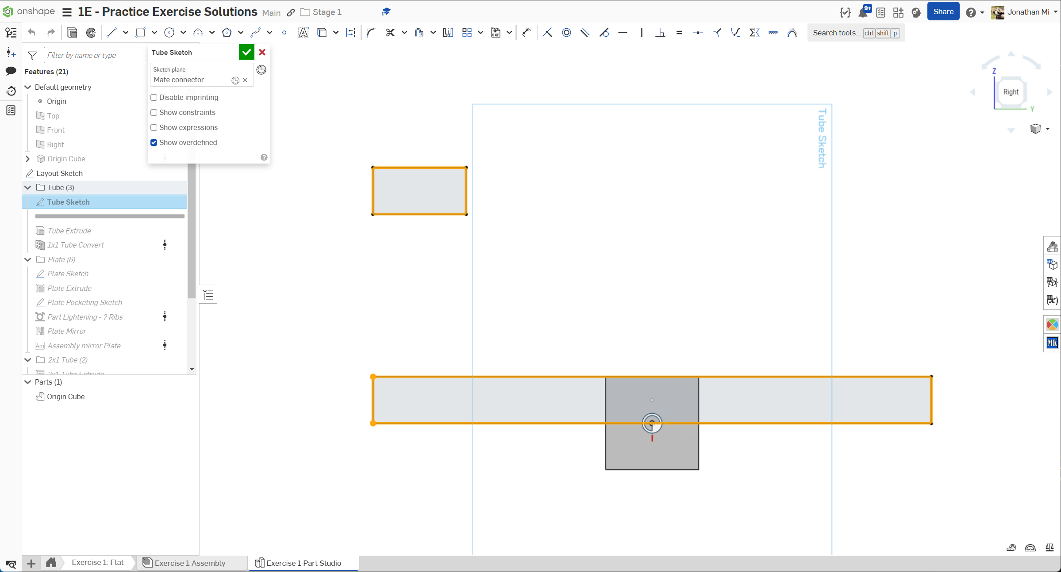Select the Line sketch tool
This screenshot has width=1061, height=572.
click(x=111, y=32)
